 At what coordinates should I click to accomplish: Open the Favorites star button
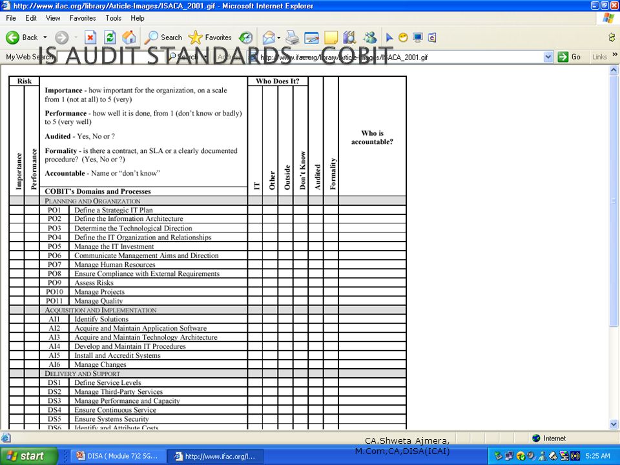point(210,37)
